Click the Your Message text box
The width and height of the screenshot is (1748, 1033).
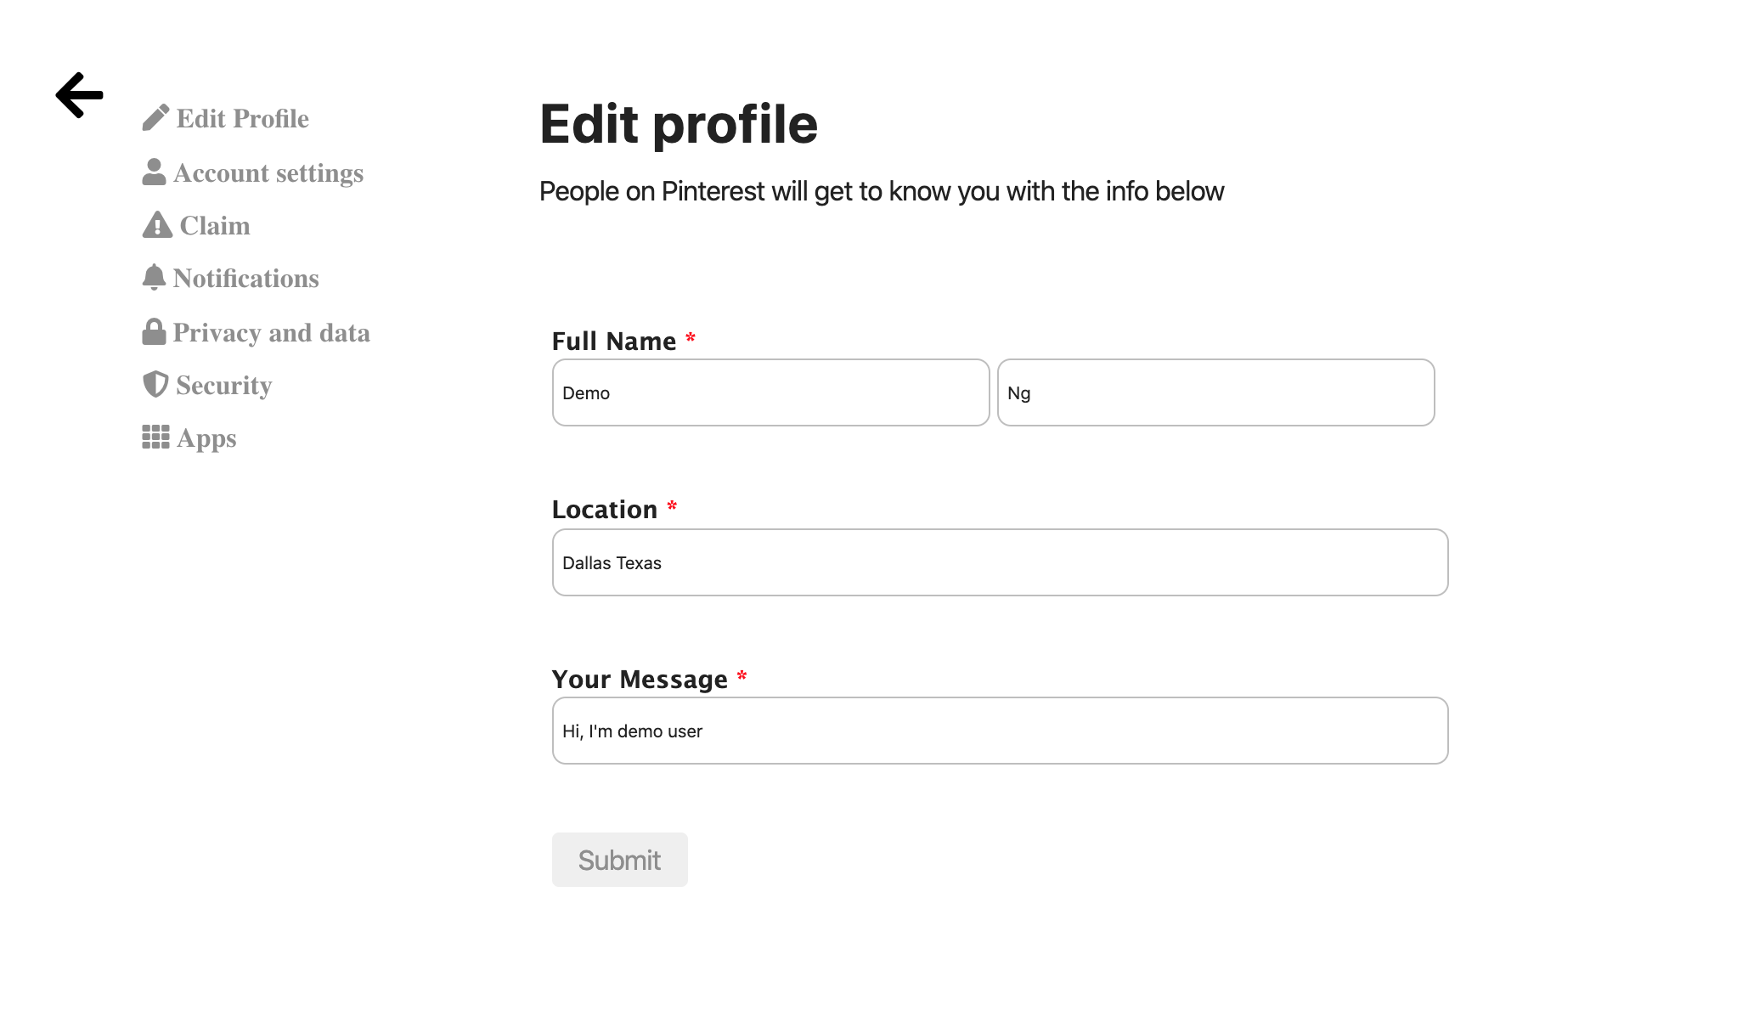[x=1000, y=730]
